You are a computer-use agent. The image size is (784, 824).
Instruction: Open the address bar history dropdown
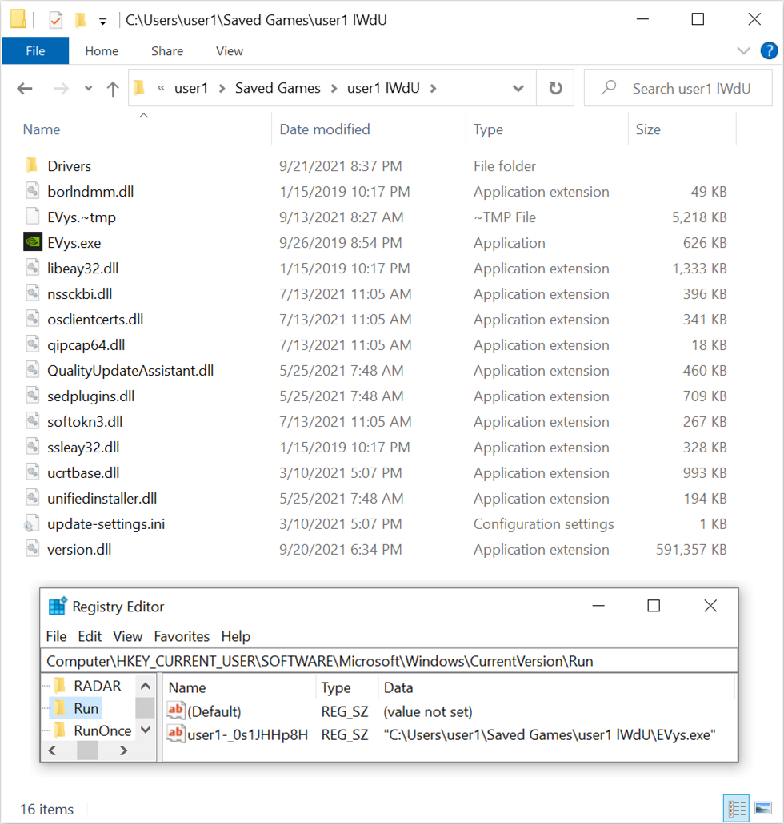tap(518, 88)
